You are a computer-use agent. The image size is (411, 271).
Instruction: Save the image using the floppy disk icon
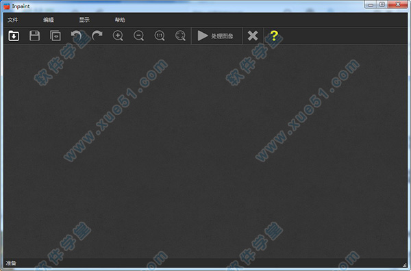coord(34,36)
